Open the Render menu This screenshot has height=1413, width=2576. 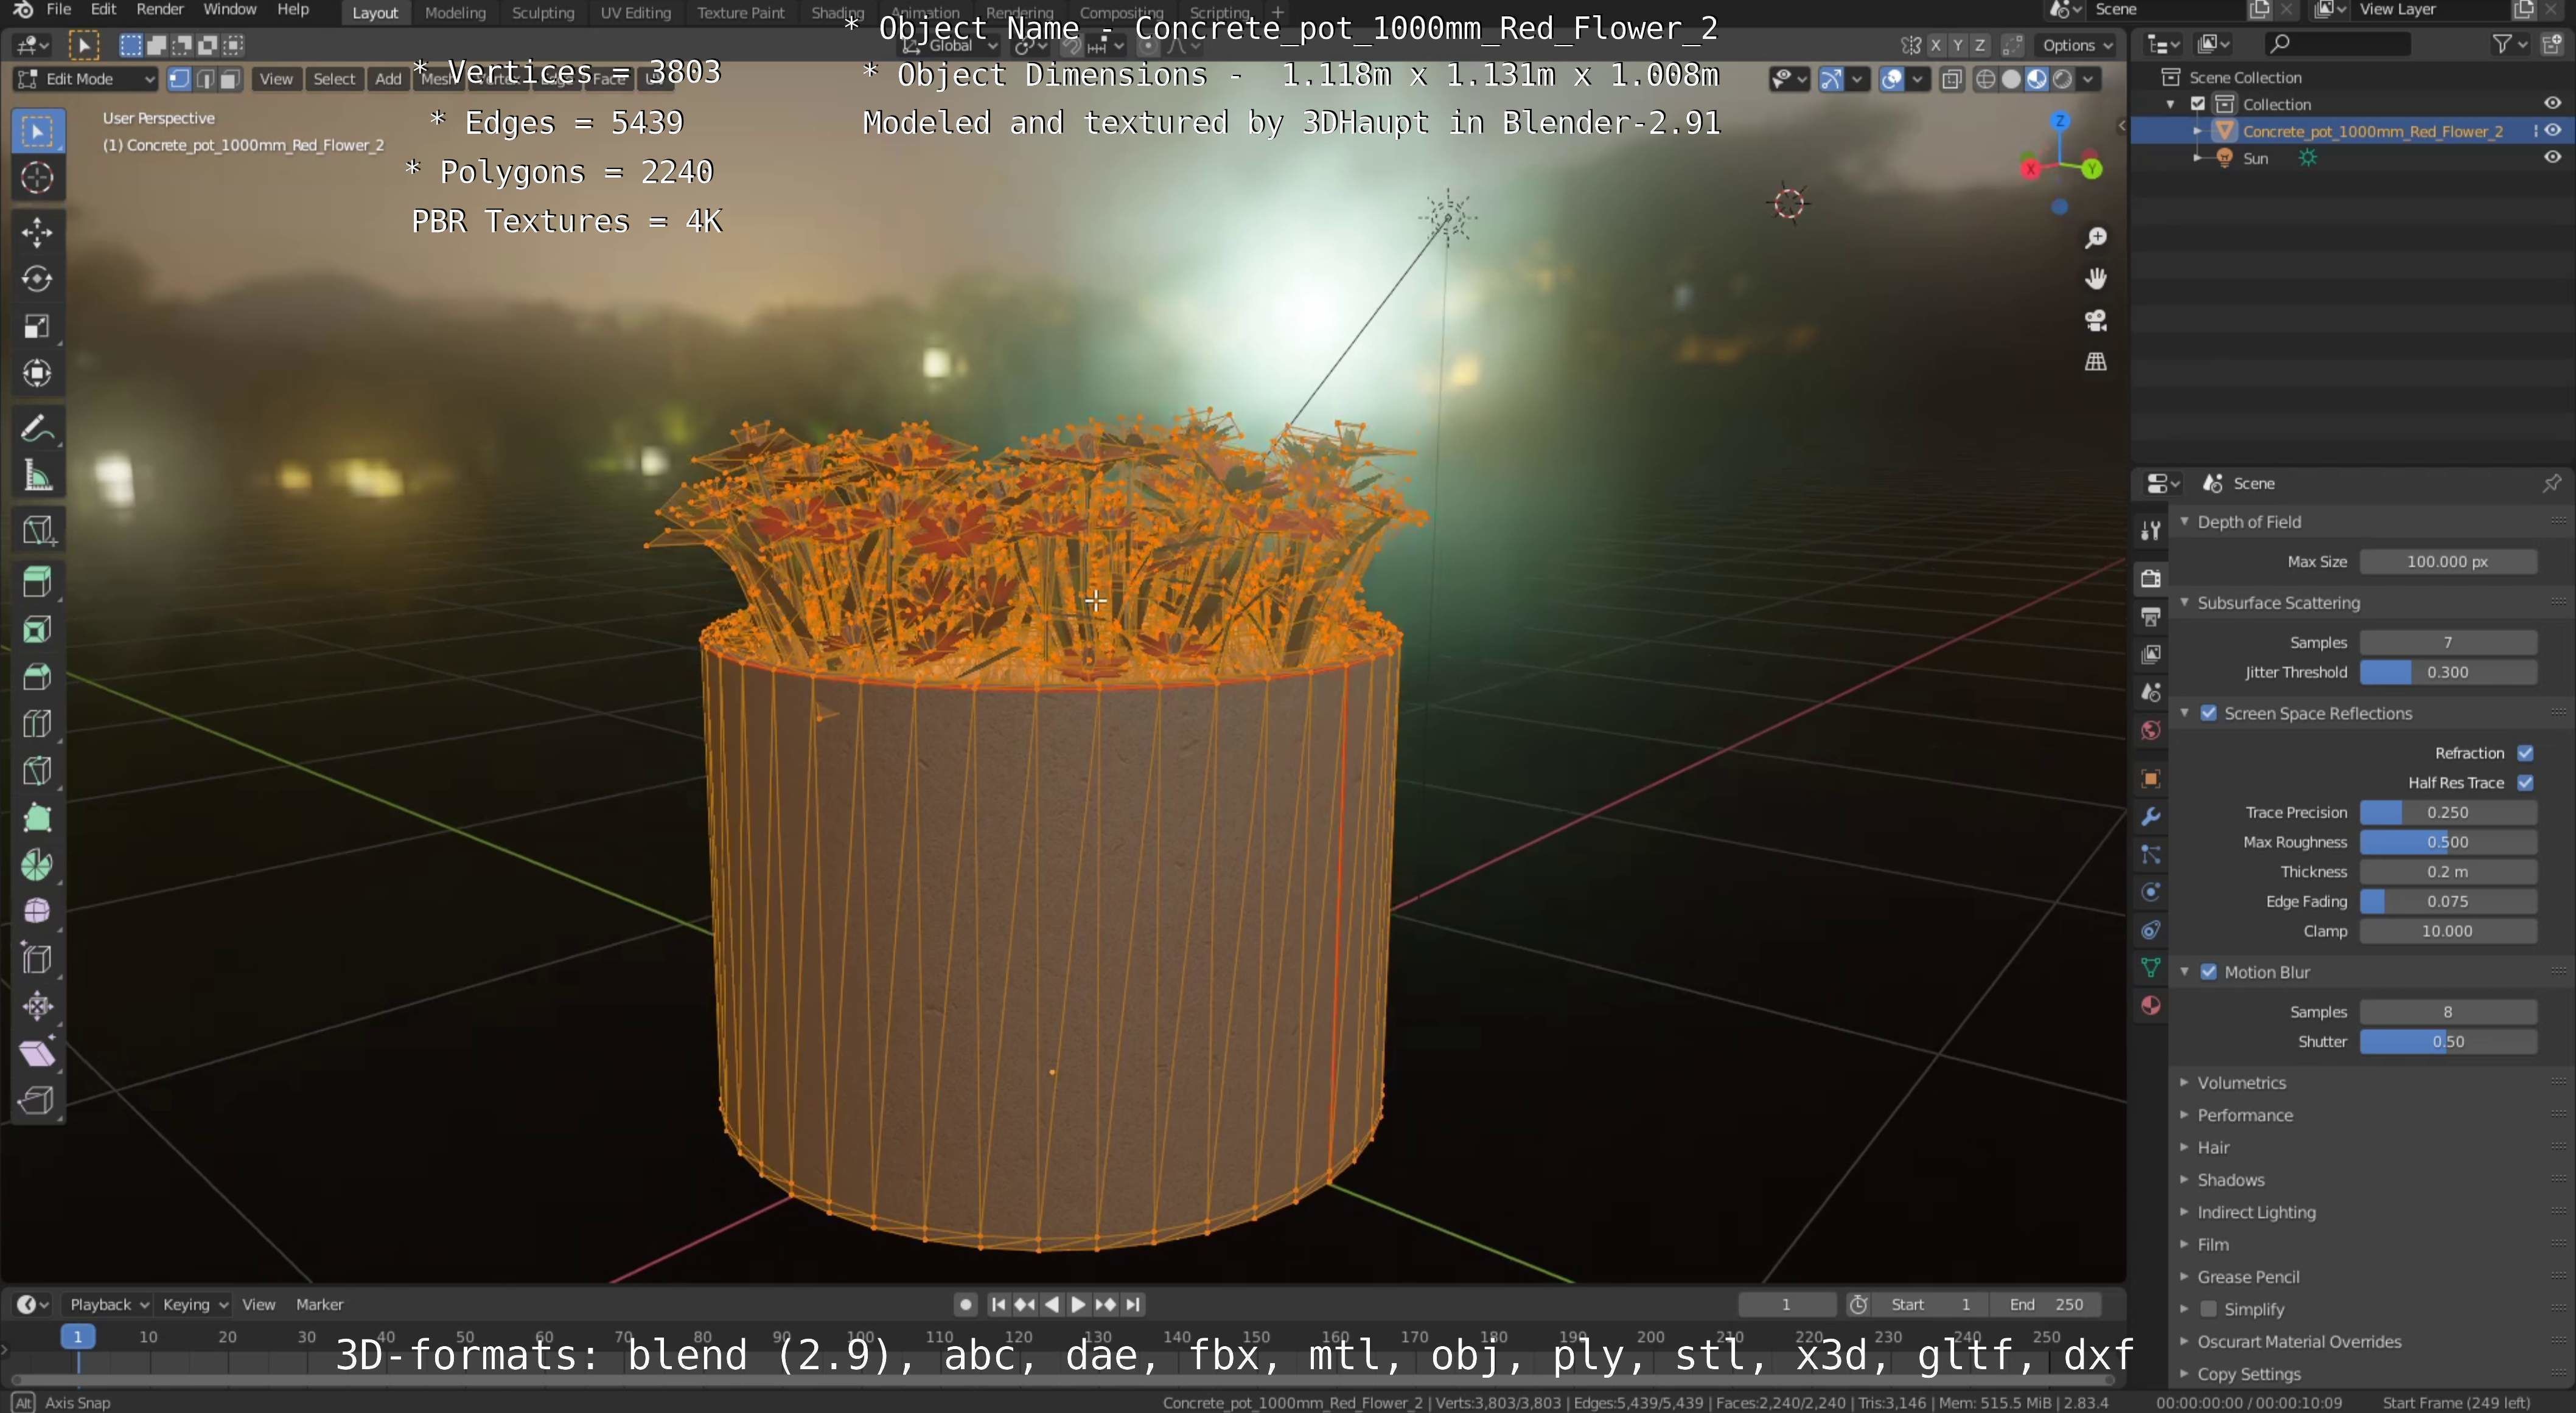tap(160, 10)
